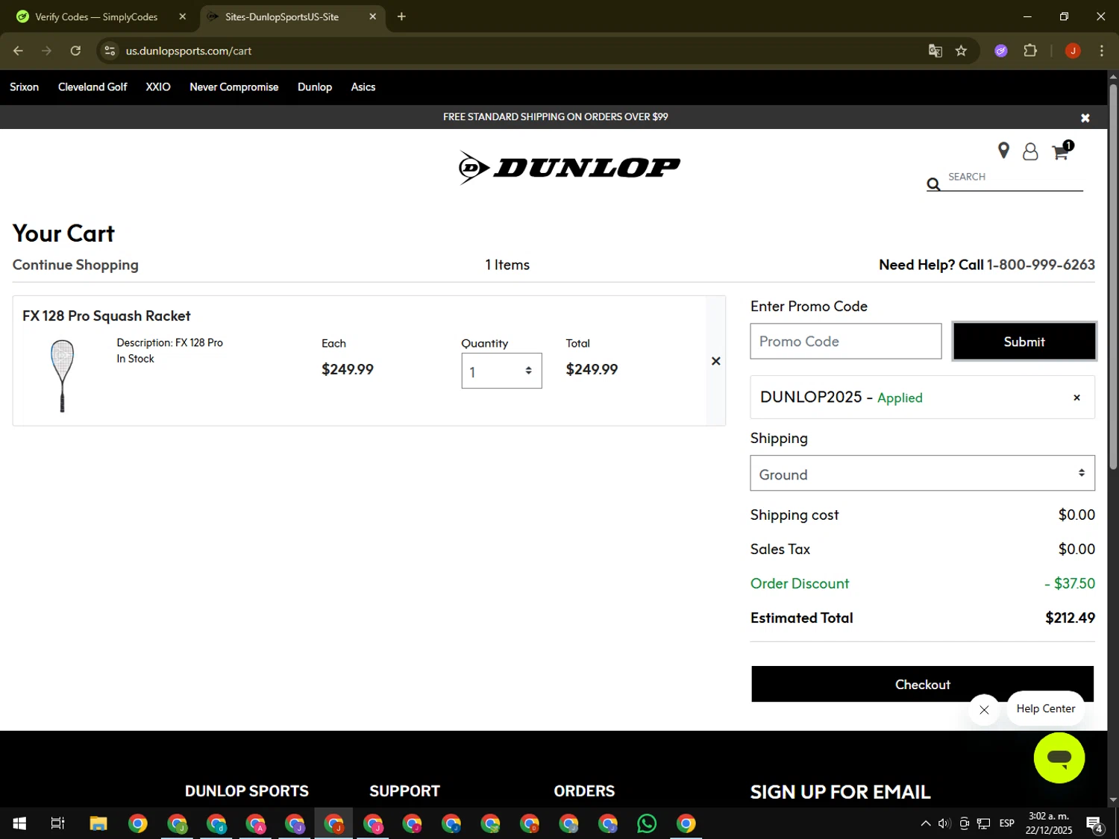The image size is (1119, 839).
Task: Focus the Promo Code input field
Action: 845,341
